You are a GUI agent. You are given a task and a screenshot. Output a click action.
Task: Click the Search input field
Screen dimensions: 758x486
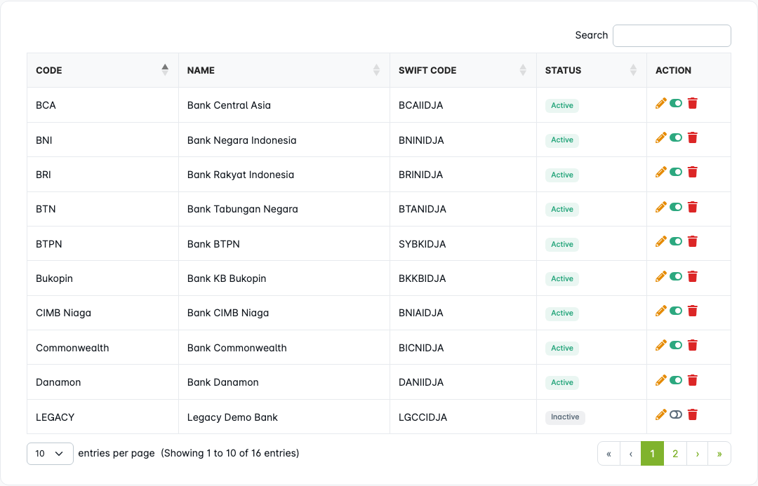(672, 36)
